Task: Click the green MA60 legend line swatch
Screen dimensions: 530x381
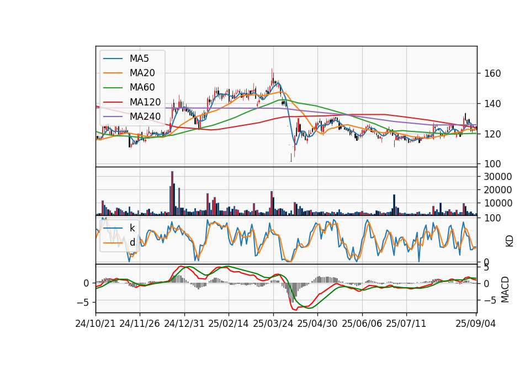Action: (x=113, y=88)
